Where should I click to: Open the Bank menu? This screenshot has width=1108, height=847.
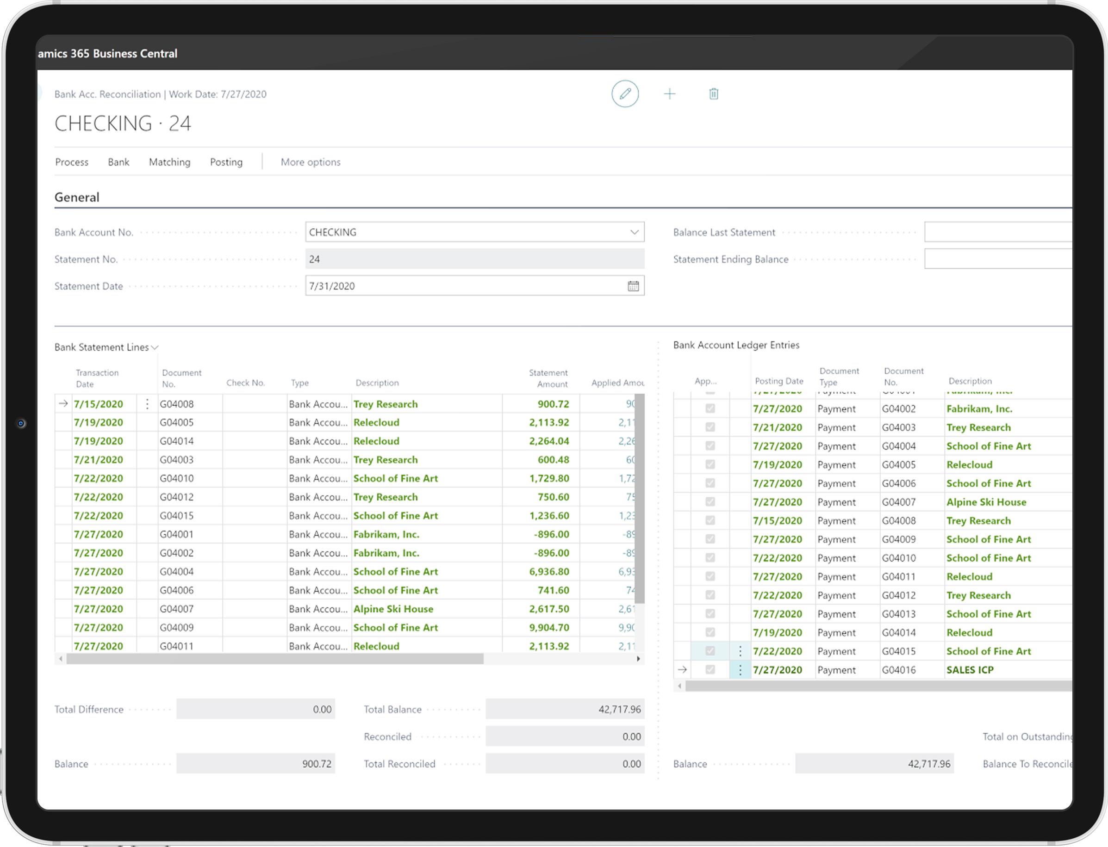[x=118, y=162]
